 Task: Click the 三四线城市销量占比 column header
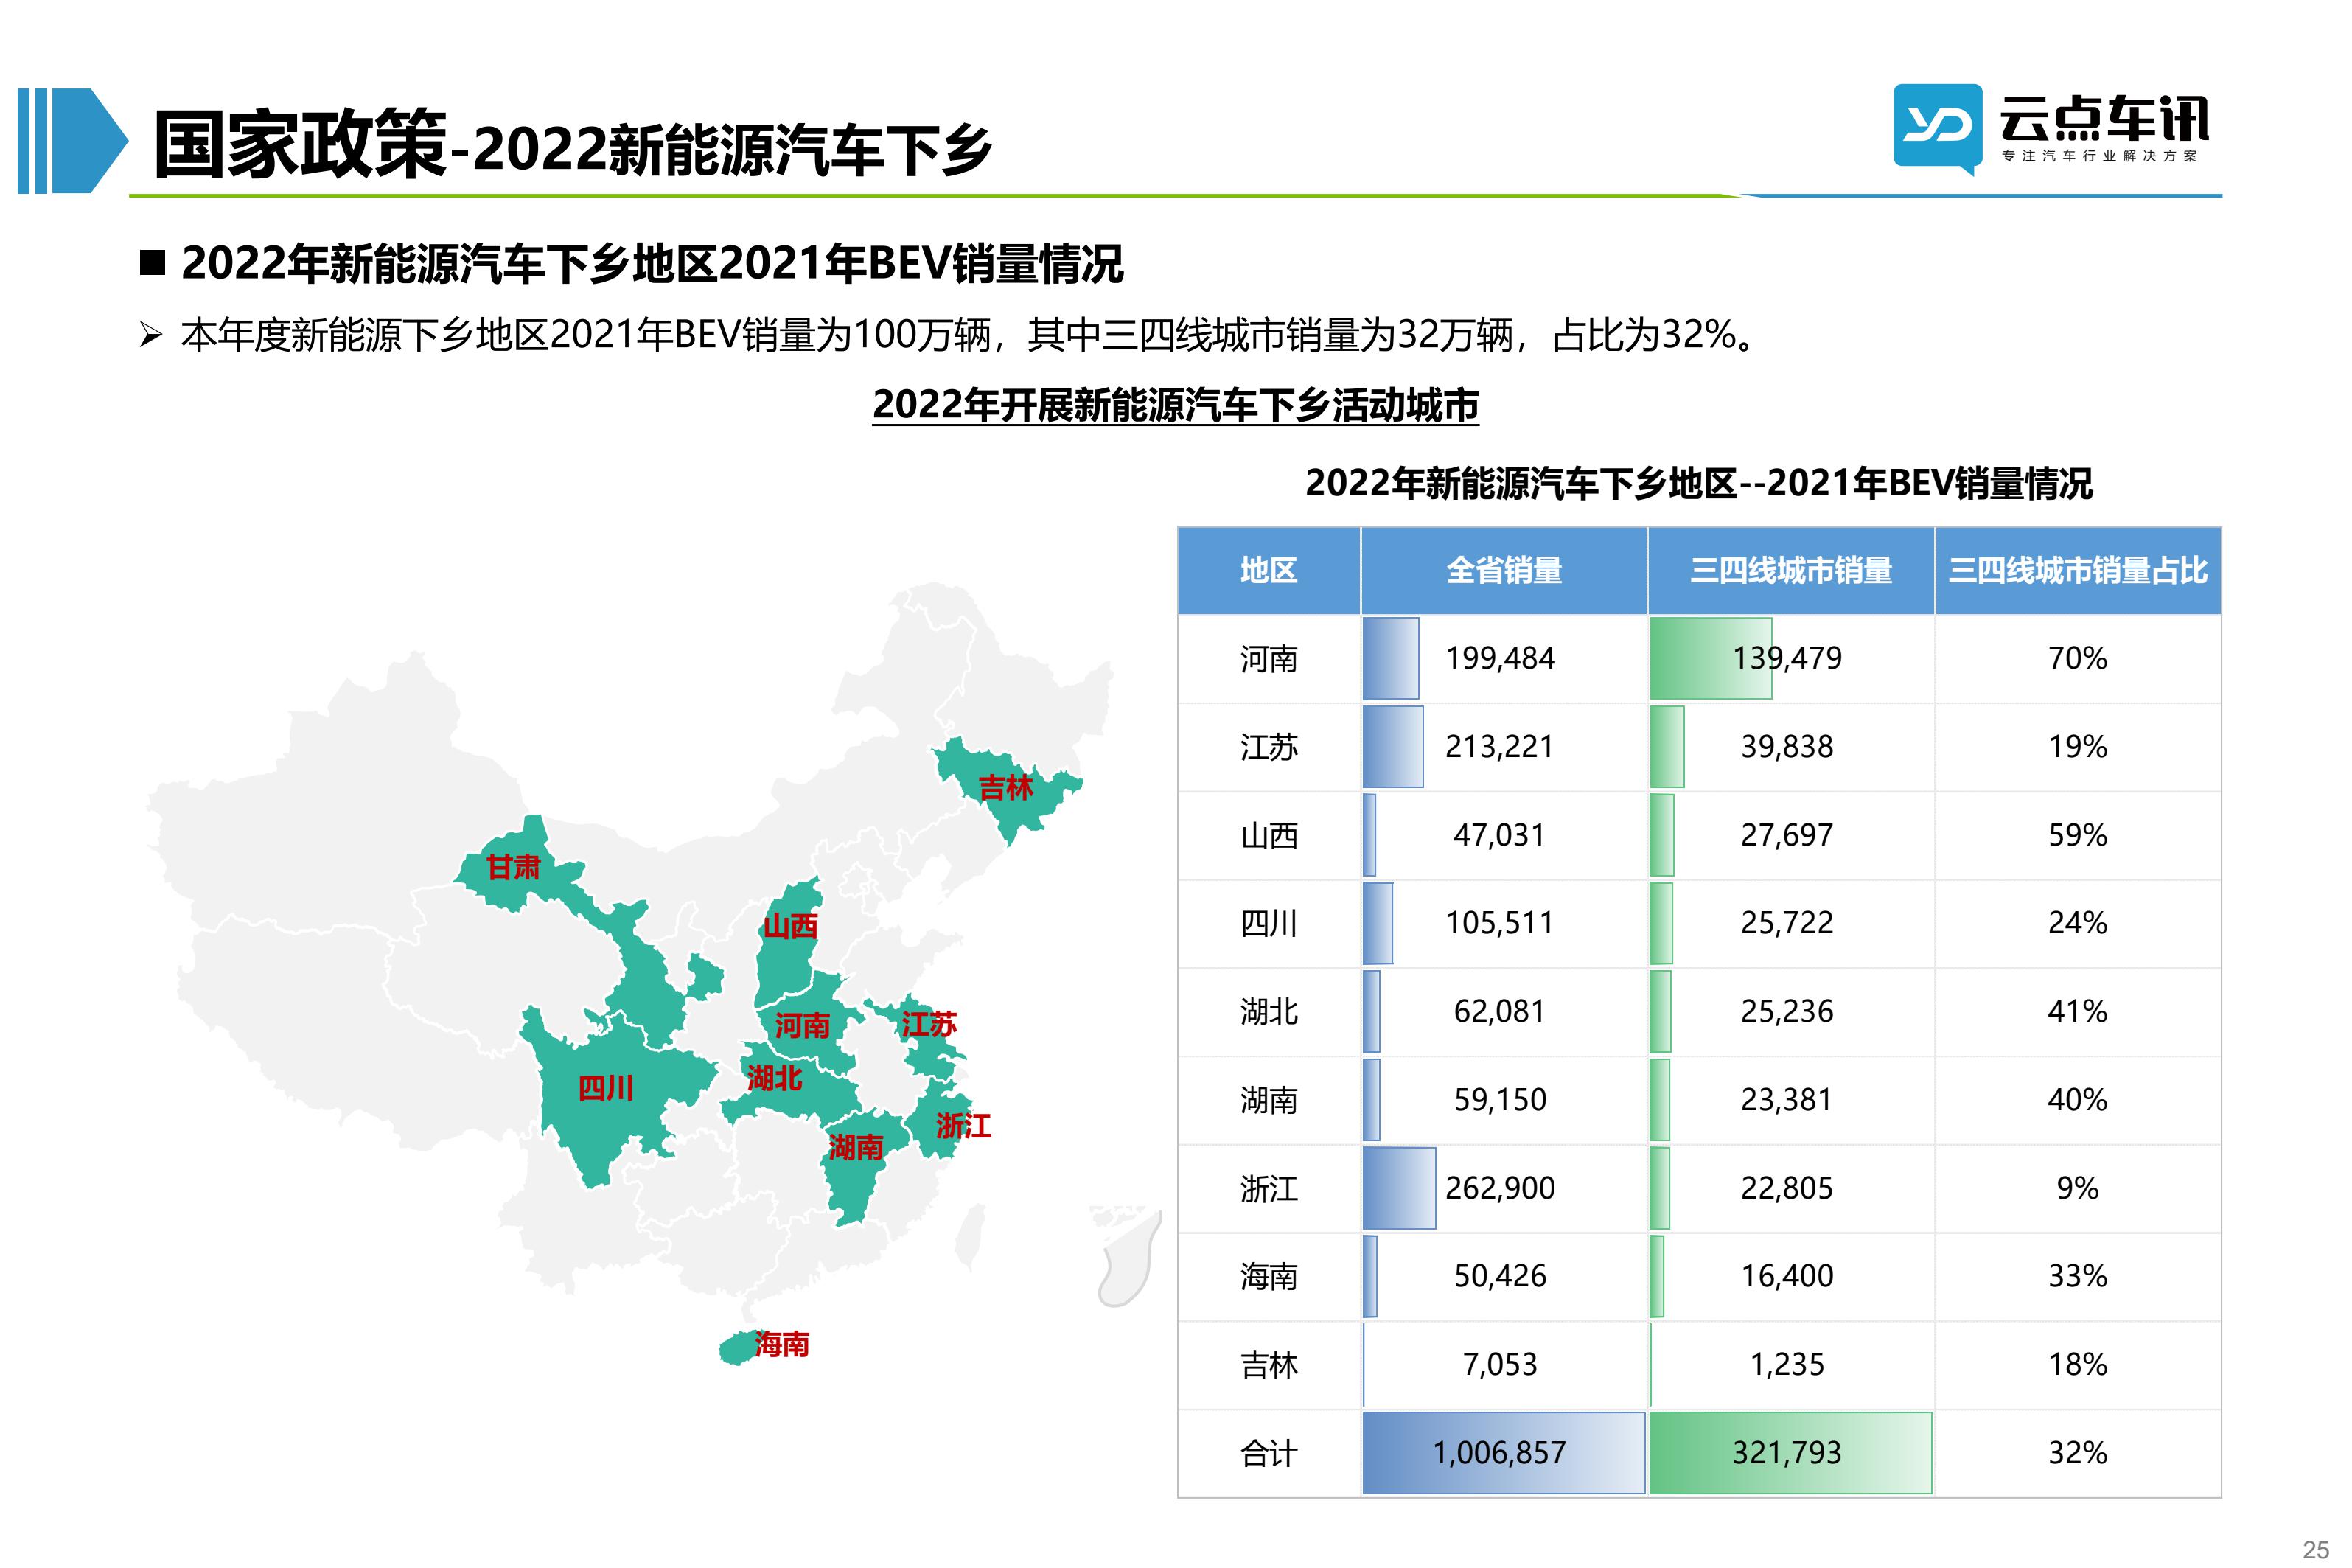coord(2078,570)
